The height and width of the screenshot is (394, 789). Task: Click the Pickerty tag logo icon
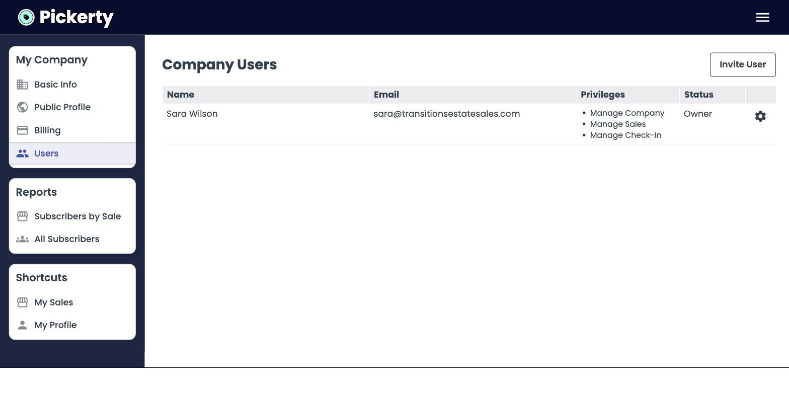(26, 17)
